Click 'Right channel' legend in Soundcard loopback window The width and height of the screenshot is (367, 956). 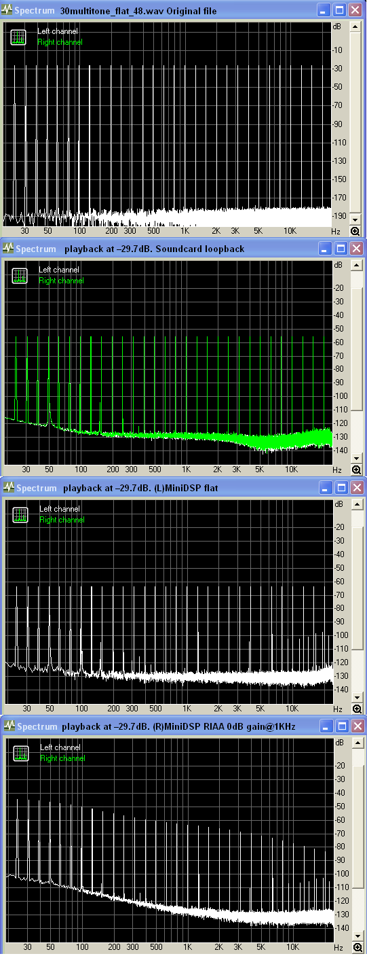pos(61,281)
